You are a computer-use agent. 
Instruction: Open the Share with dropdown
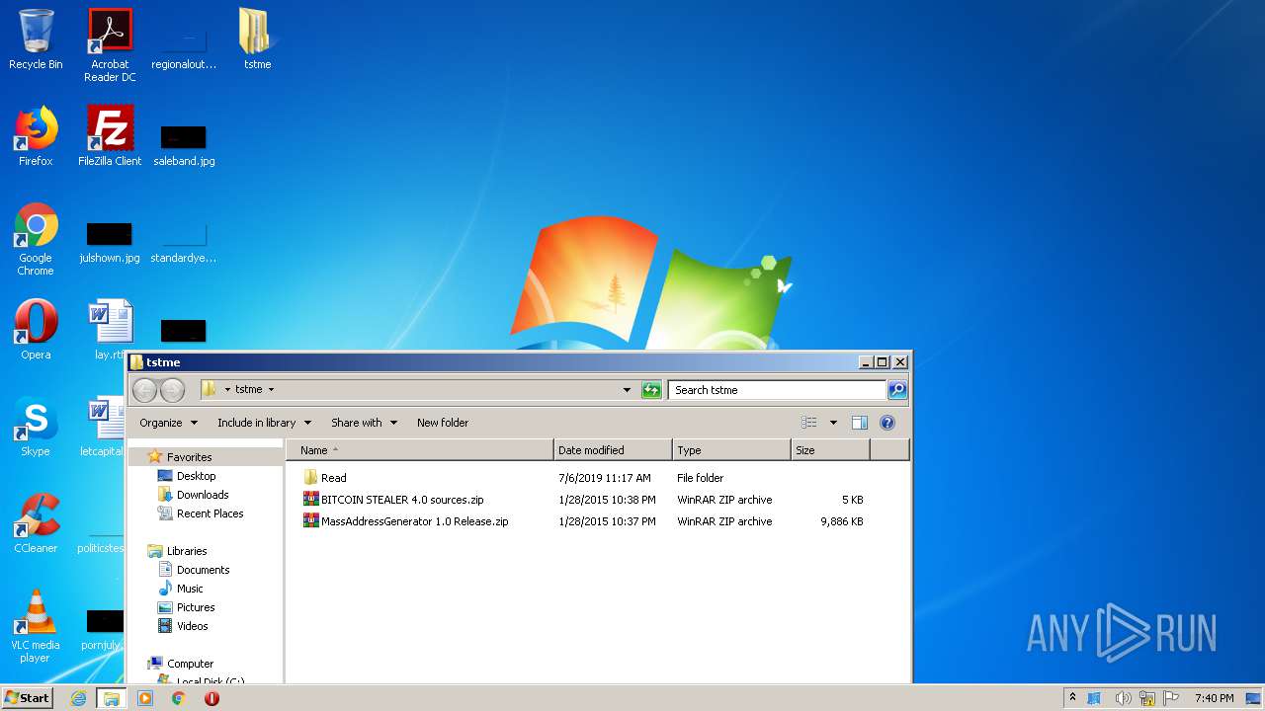(x=364, y=423)
